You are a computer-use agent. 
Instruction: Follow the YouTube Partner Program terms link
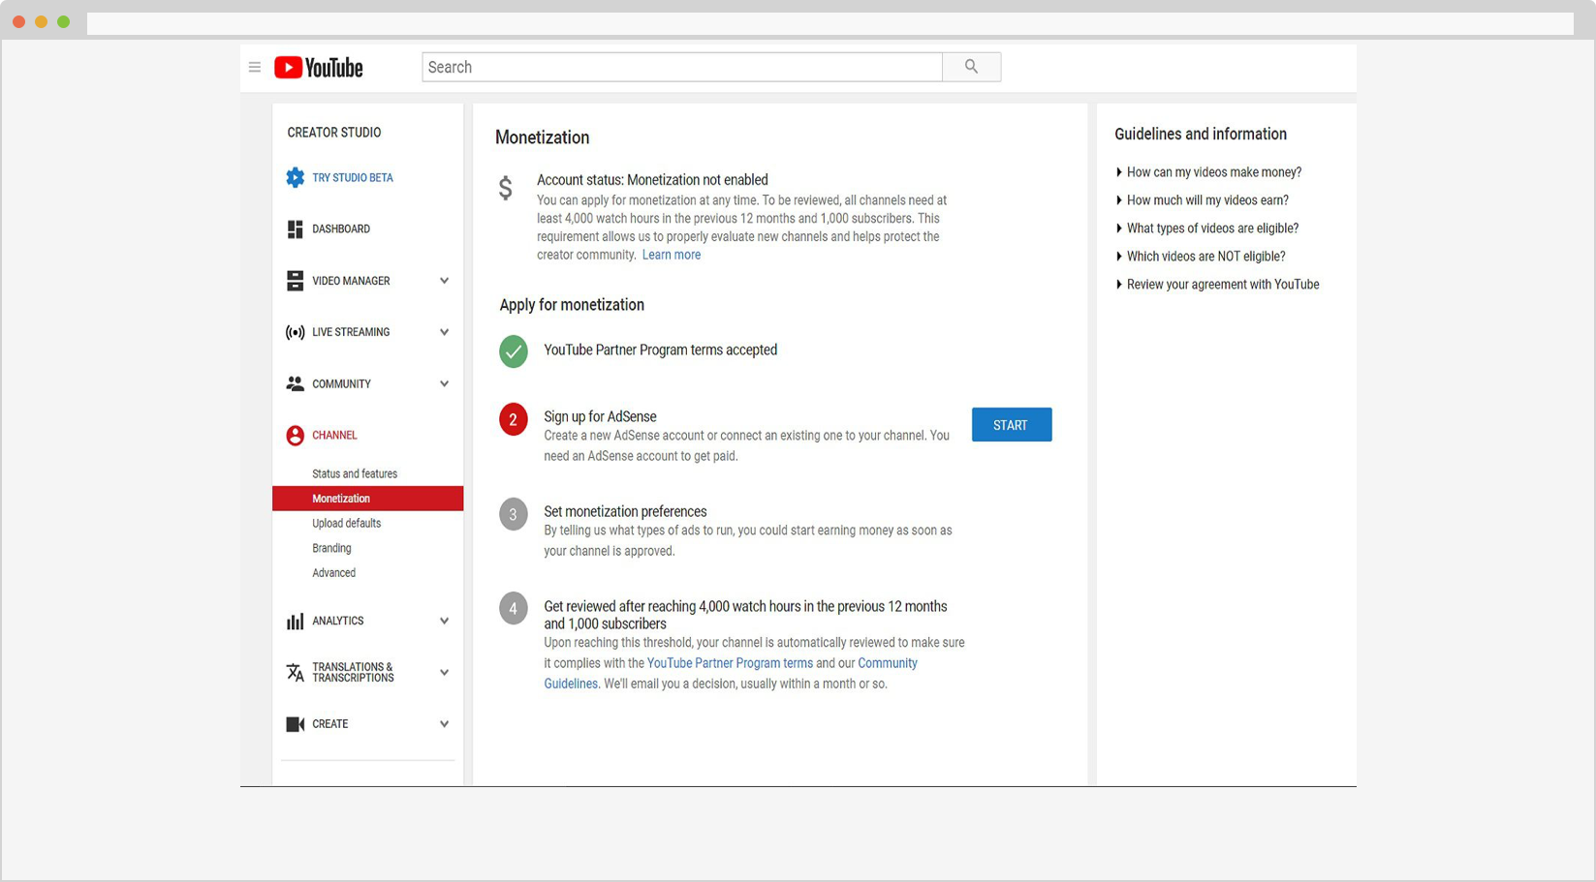point(730,663)
